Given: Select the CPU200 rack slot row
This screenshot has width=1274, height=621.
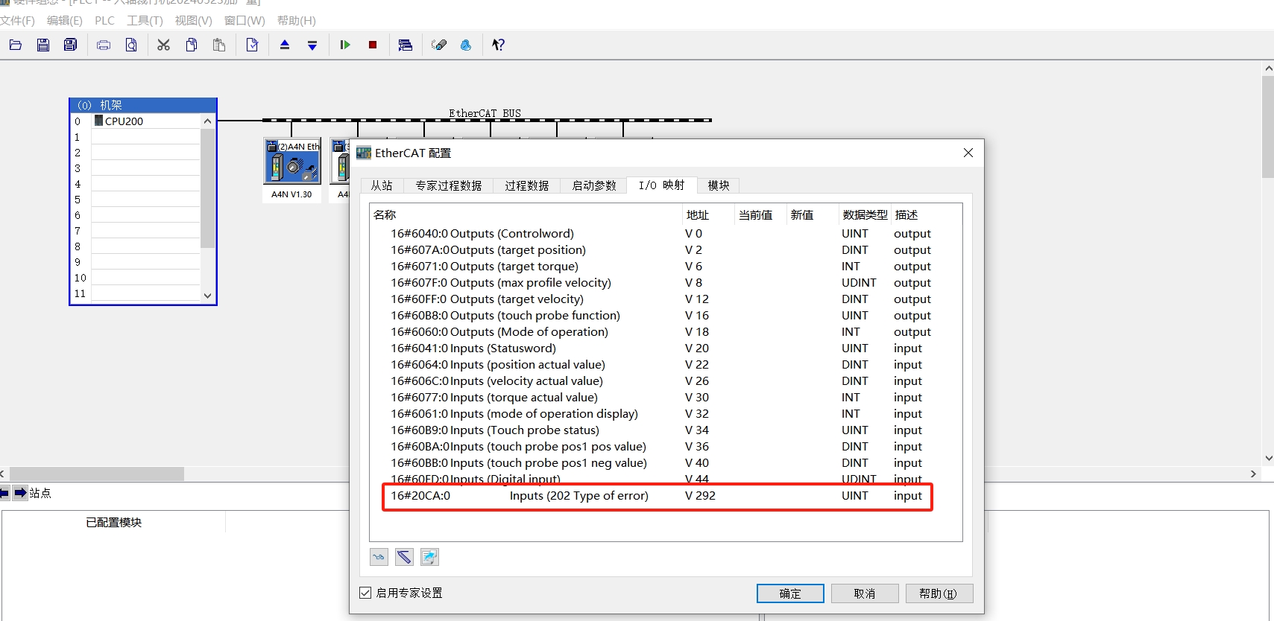Looking at the screenshot, I should pos(145,121).
